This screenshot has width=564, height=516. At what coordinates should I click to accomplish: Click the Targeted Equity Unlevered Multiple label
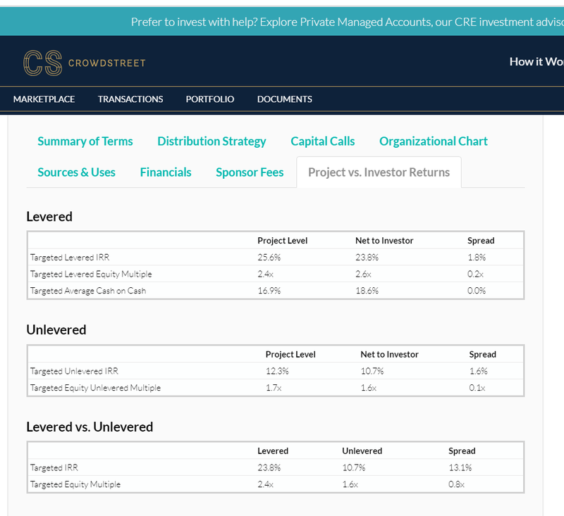tap(95, 388)
